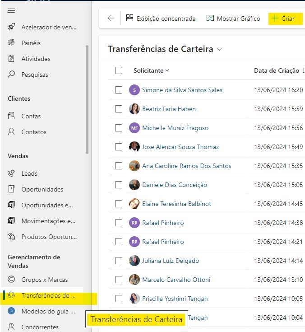Click the Criar button
This screenshot has height=332, width=305.
[x=283, y=19]
